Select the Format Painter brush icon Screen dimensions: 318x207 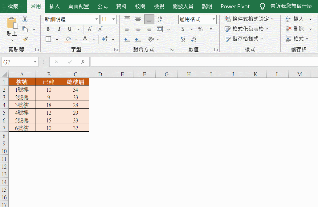25,39
